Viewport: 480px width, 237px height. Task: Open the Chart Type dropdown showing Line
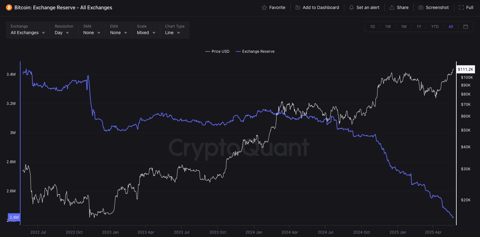point(172,33)
